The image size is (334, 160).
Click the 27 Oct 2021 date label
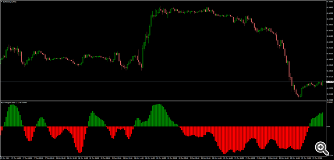pos(5,158)
